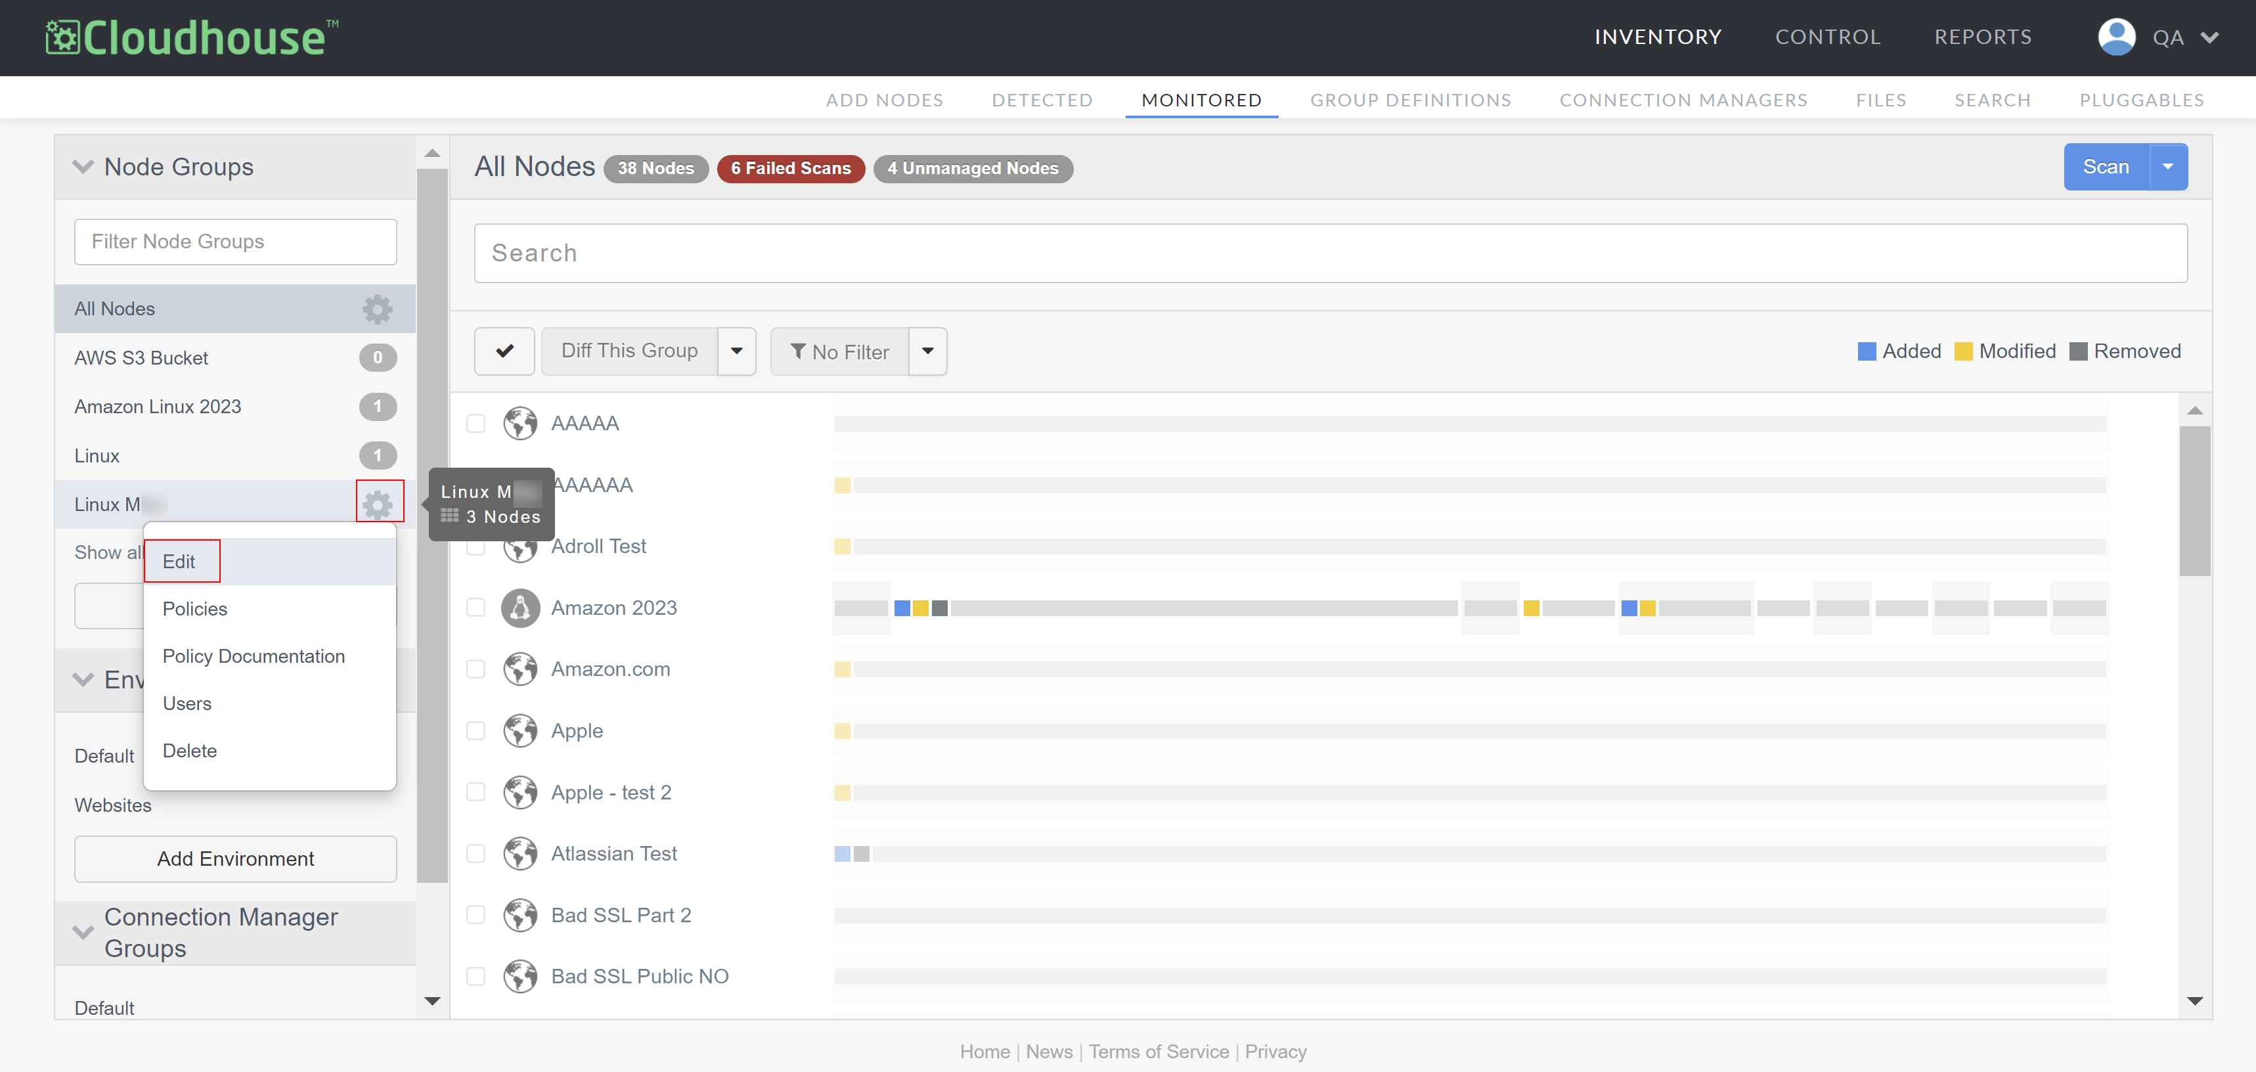2256x1072 pixels.
Task: Tick the checkbox for Amazon 2023
Action: [x=476, y=608]
